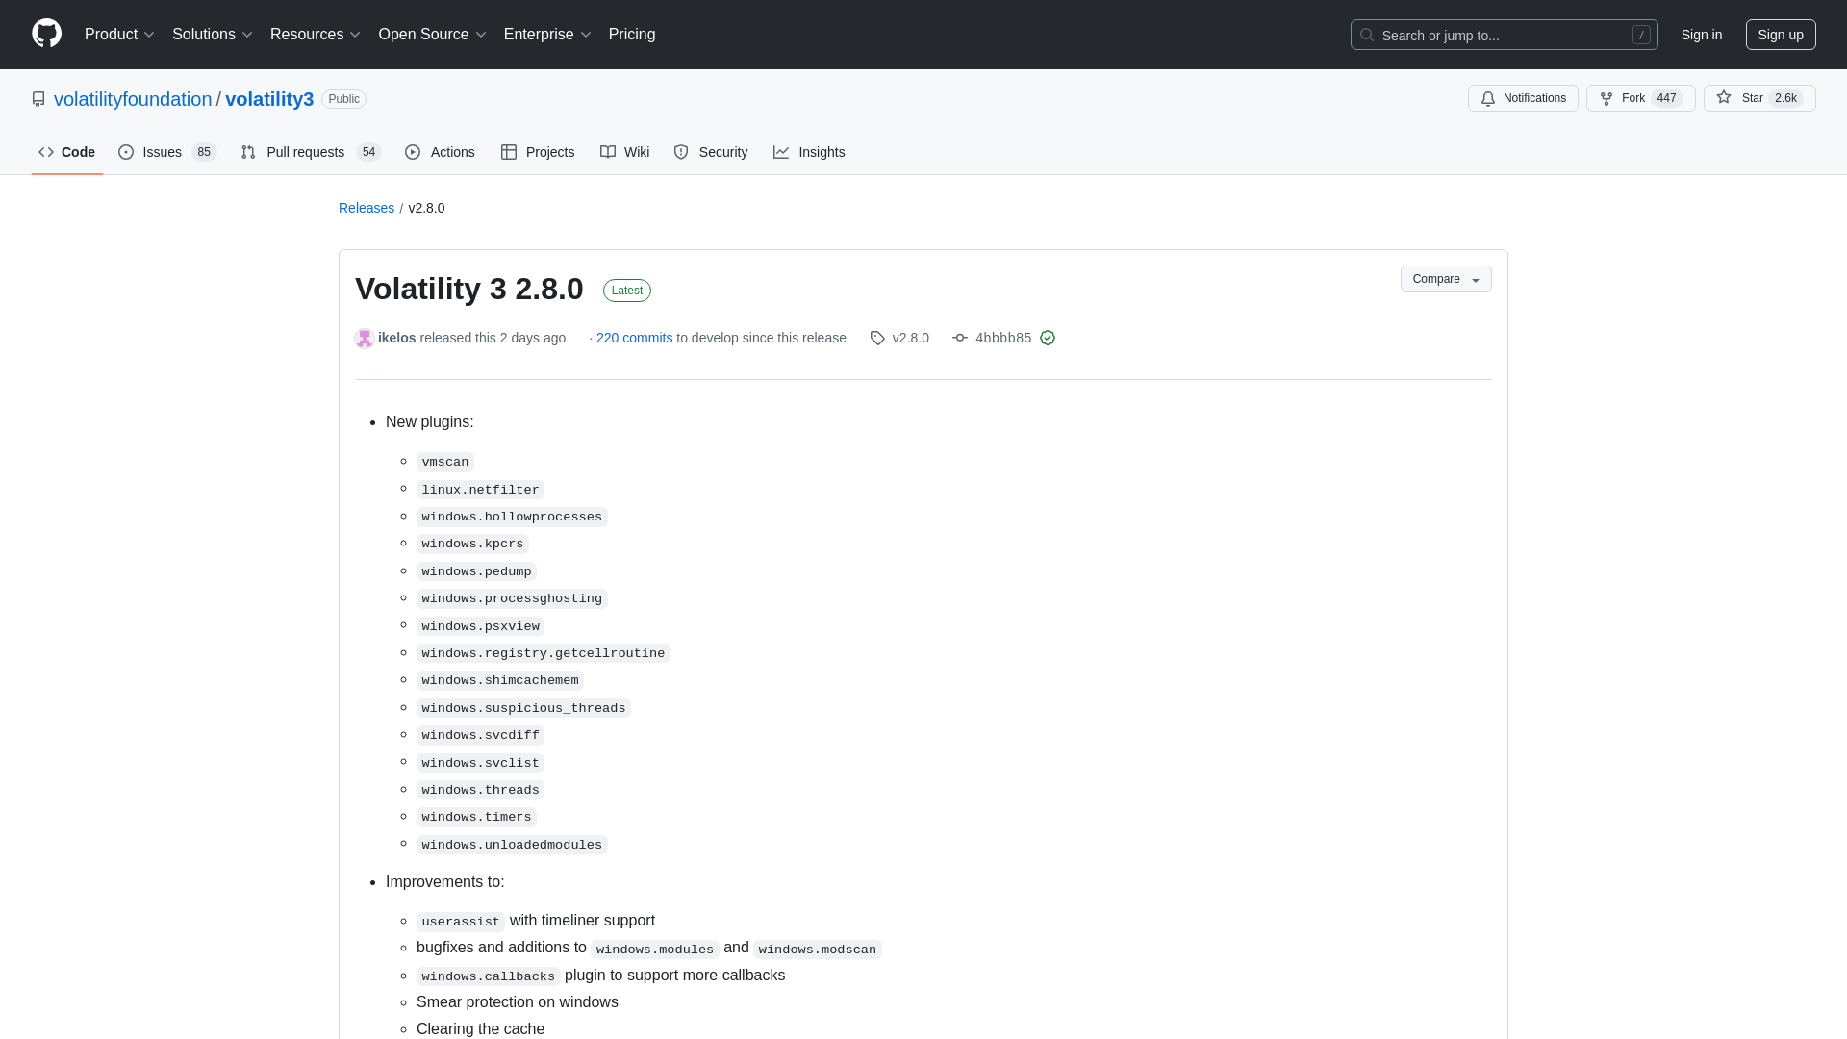The image size is (1847, 1039).
Task: Toggle Fork count display
Action: 1667,98
